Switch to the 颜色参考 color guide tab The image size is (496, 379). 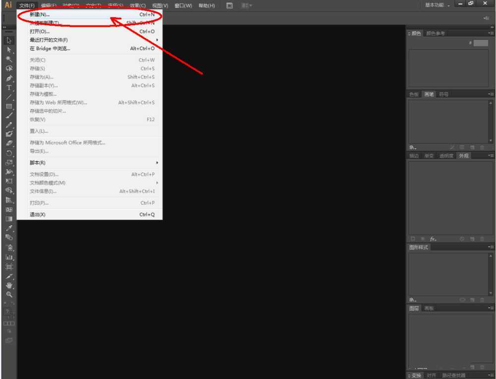(435, 33)
